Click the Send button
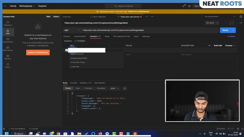The height and width of the screenshot is (137, 244). pyautogui.click(x=225, y=30)
